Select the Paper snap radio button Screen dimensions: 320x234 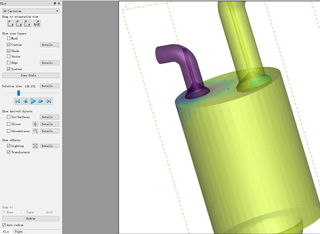point(24,212)
